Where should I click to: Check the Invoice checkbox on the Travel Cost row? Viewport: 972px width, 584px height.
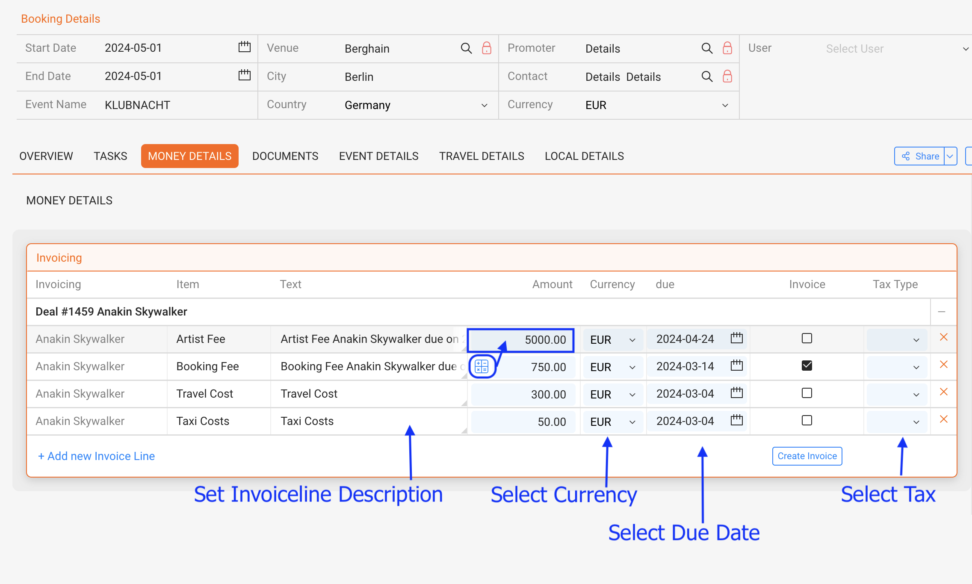tap(807, 393)
